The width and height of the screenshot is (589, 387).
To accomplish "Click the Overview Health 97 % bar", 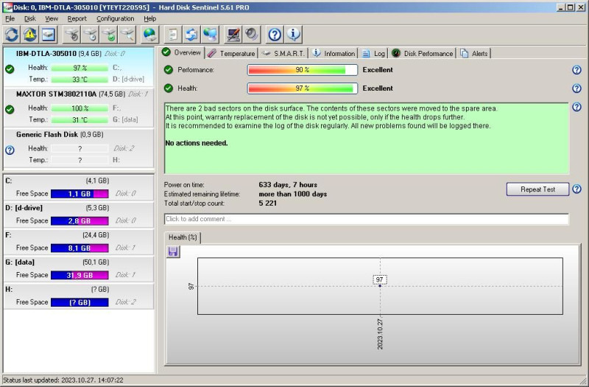I will coord(303,88).
